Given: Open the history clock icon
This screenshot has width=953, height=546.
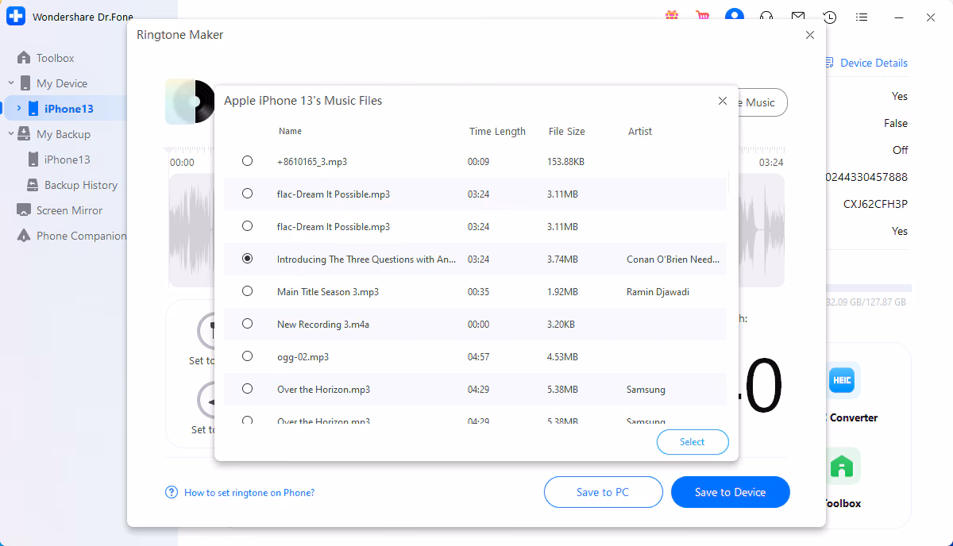Looking at the screenshot, I should tap(830, 17).
